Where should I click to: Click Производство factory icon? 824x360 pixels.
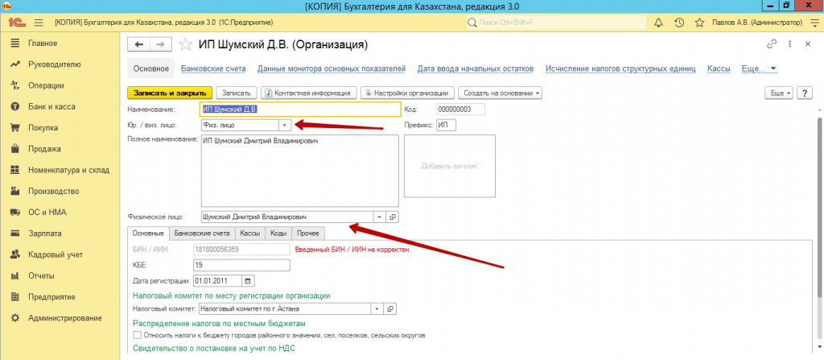pyautogui.click(x=15, y=191)
